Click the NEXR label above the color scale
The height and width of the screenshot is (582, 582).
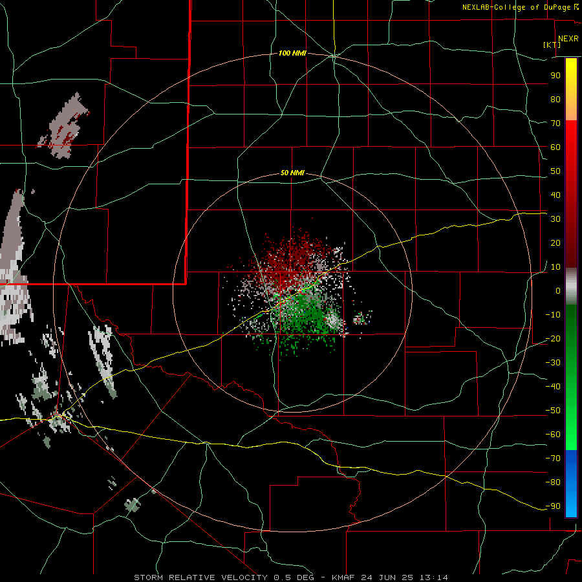click(x=568, y=39)
